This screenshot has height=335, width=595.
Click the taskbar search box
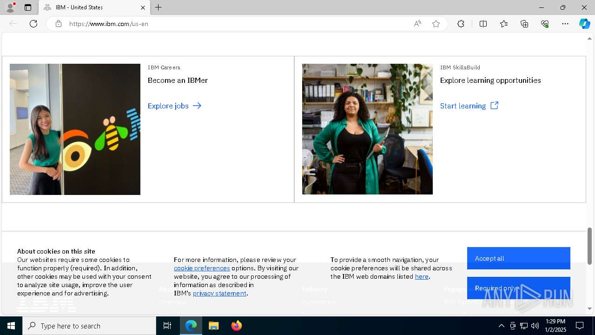pos(89,326)
